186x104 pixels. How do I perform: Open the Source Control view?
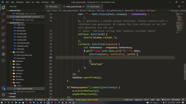(3, 21)
